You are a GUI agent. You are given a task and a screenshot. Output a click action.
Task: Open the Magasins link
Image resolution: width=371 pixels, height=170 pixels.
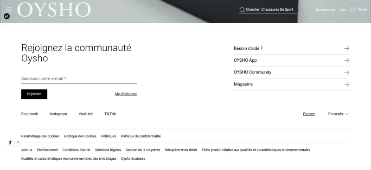click(x=243, y=84)
